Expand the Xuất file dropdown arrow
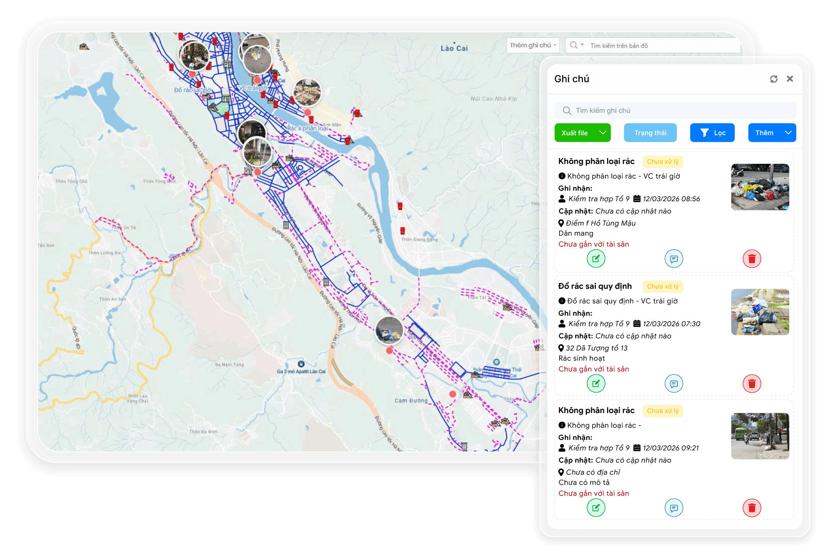The image size is (829, 553). point(603,133)
